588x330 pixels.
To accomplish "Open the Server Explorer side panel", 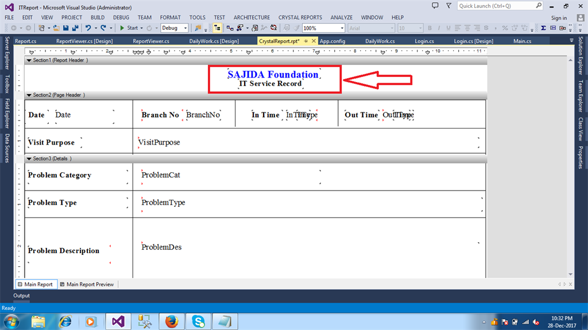I will pyautogui.click(x=7, y=53).
